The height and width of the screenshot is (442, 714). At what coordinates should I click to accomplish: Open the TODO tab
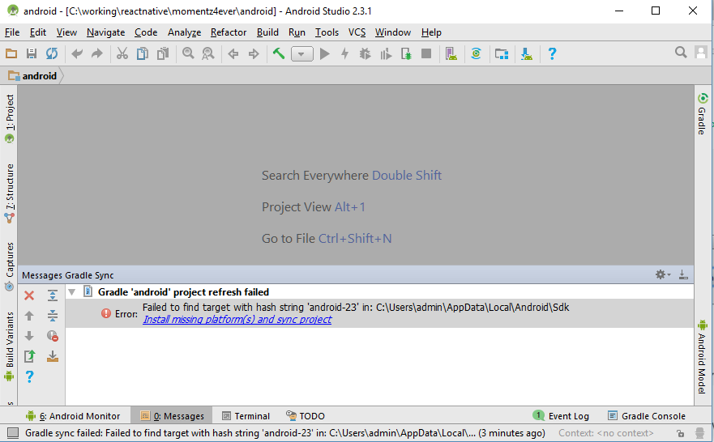click(305, 415)
